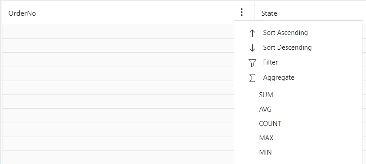Apply the AVG aggregate option
The image size is (366, 164).
click(265, 109)
